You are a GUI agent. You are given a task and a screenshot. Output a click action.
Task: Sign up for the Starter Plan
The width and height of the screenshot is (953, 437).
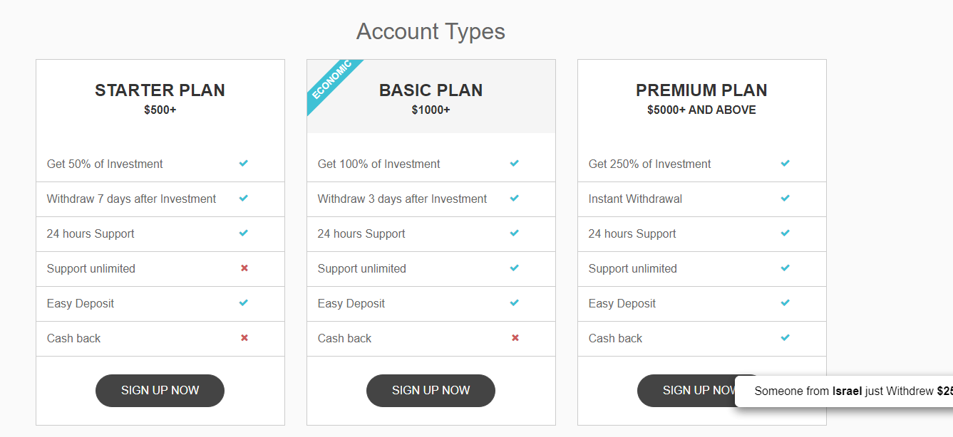(x=160, y=390)
